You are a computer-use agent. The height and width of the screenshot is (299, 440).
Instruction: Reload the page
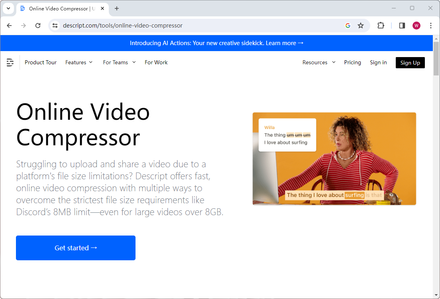point(38,26)
